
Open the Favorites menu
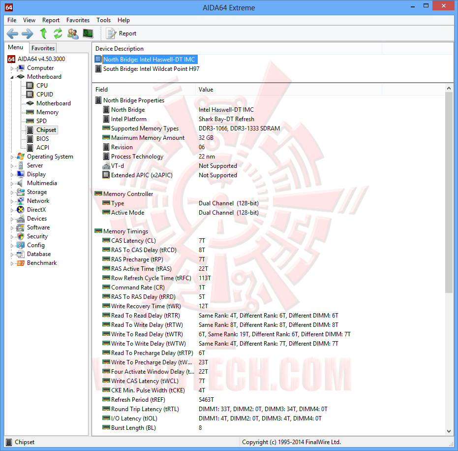(x=78, y=20)
